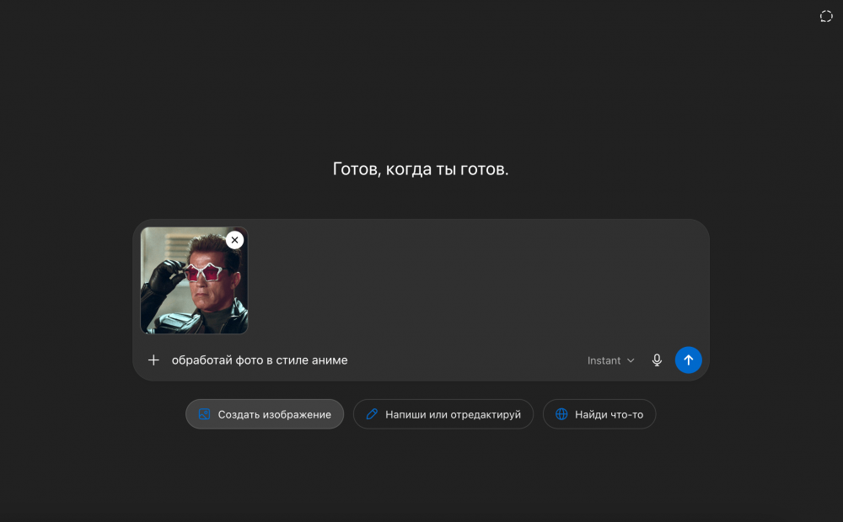This screenshot has width=843, height=522.
Task: Choose the Напиши или отредактируй chip
Action: (443, 414)
